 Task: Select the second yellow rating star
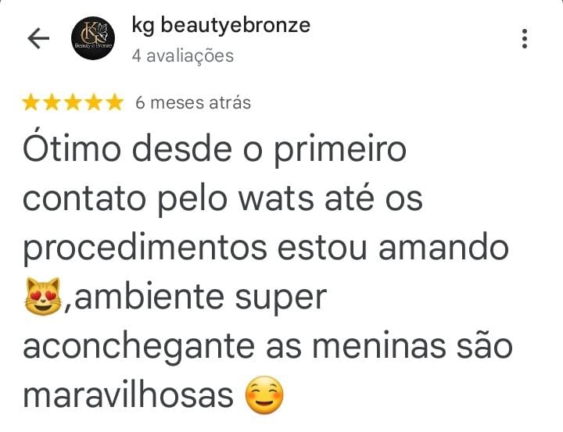tap(52, 102)
